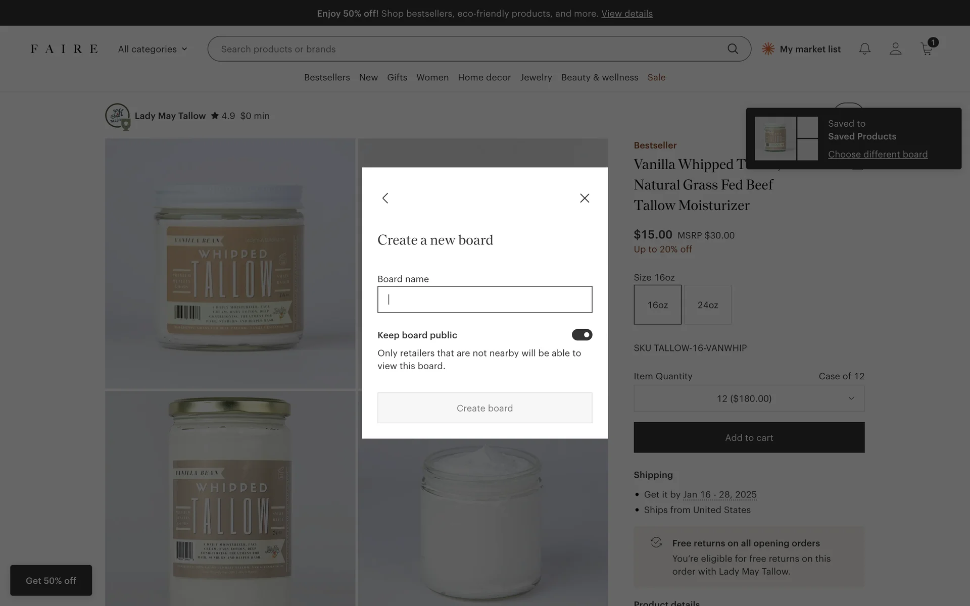Image resolution: width=970 pixels, height=606 pixels.
Task: Open the account profile icon
Action: click(x=895, y=49)
